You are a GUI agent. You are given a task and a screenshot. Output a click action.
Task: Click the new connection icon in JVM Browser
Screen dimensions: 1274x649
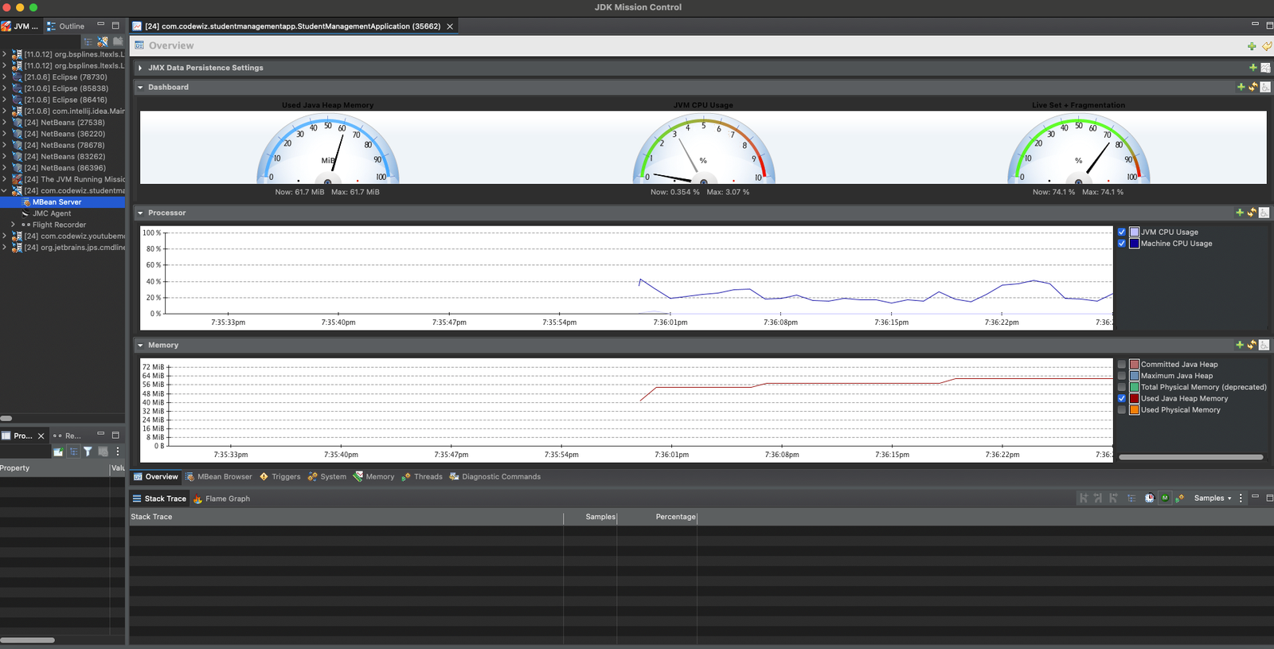point(103,41)
